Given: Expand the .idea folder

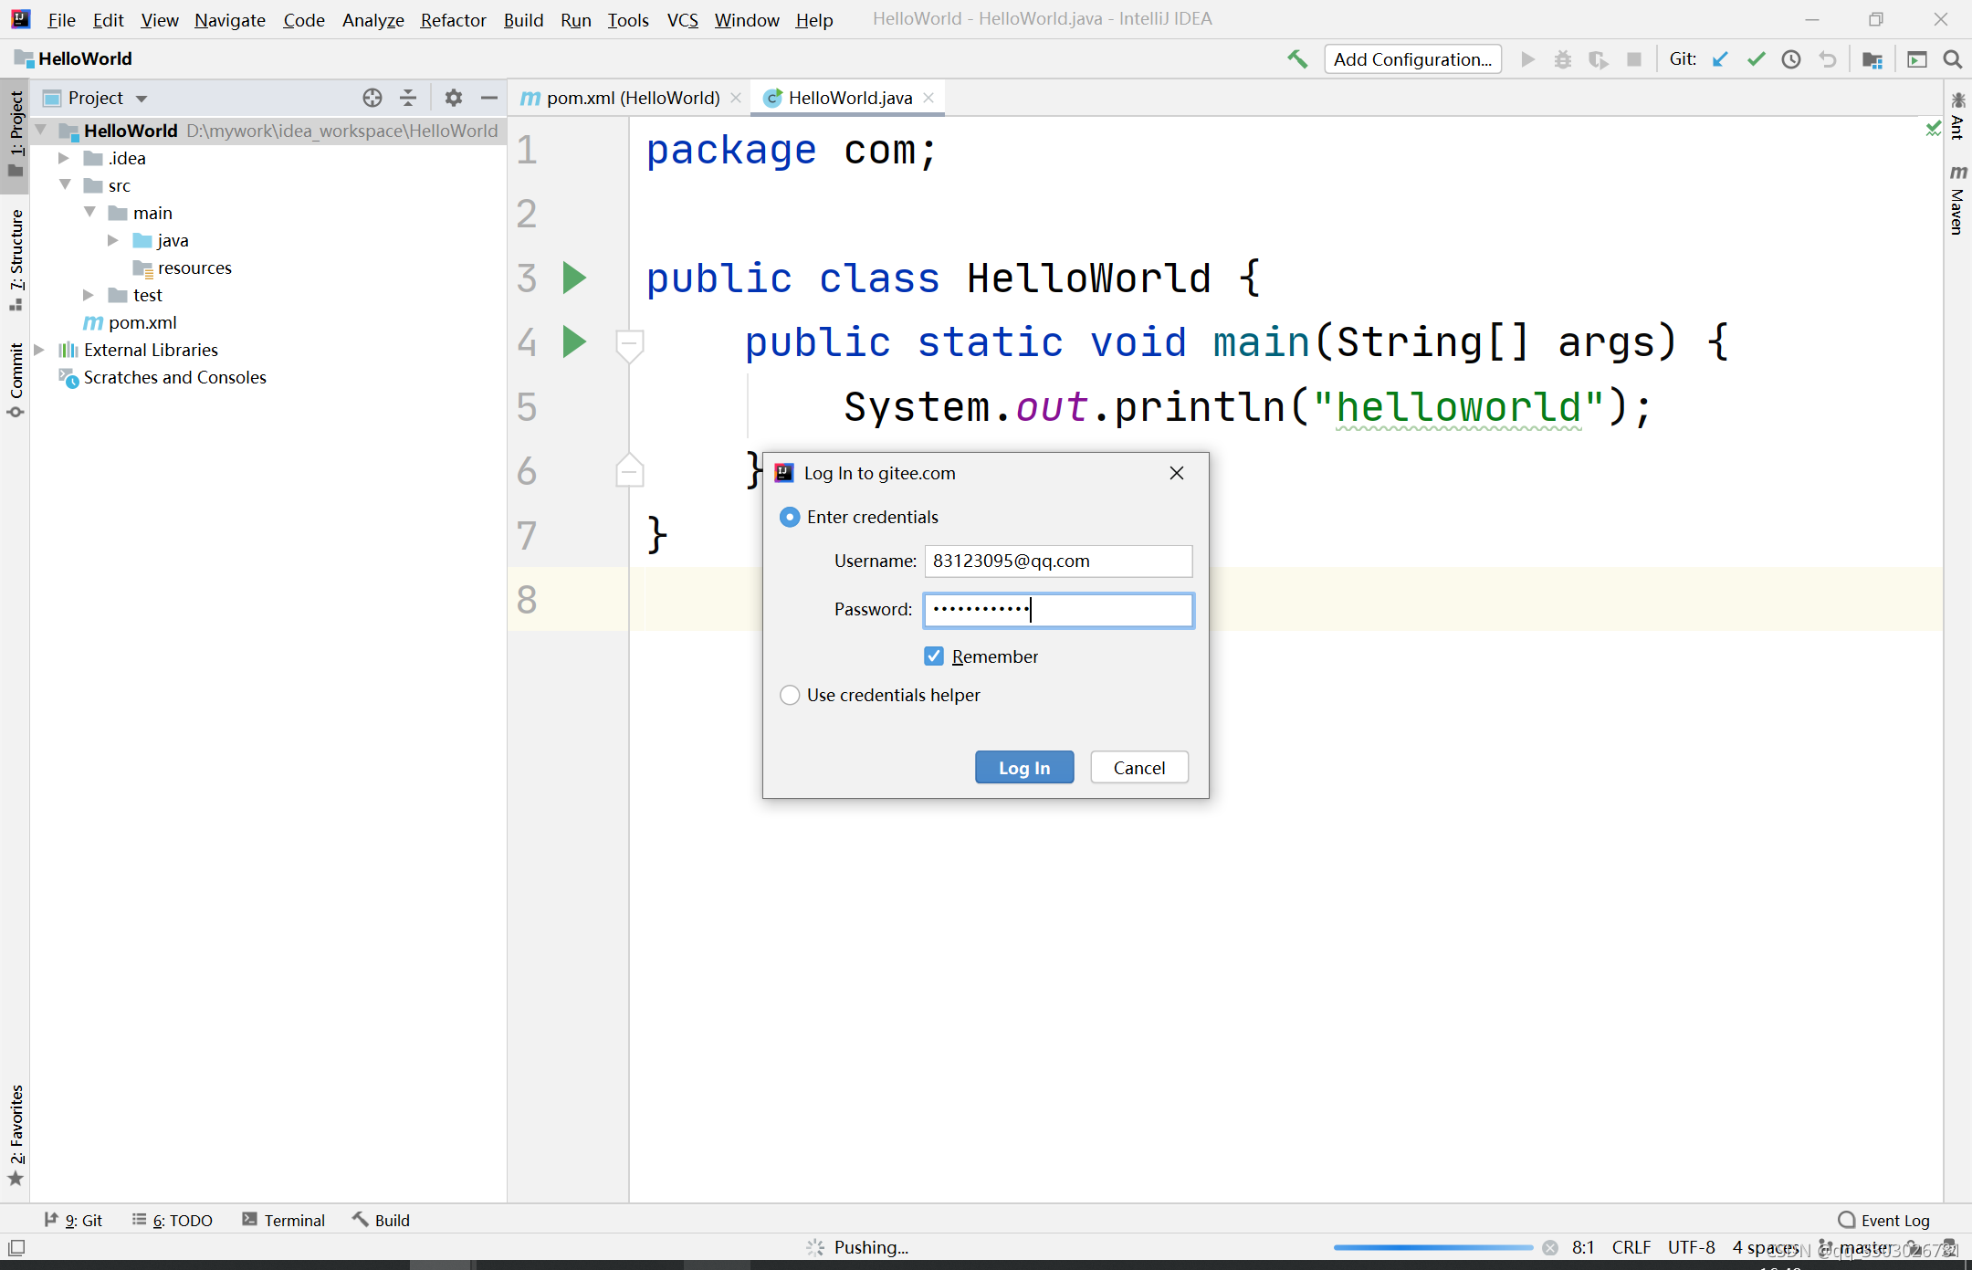Looking at the screenshot, I should point(64,158).
